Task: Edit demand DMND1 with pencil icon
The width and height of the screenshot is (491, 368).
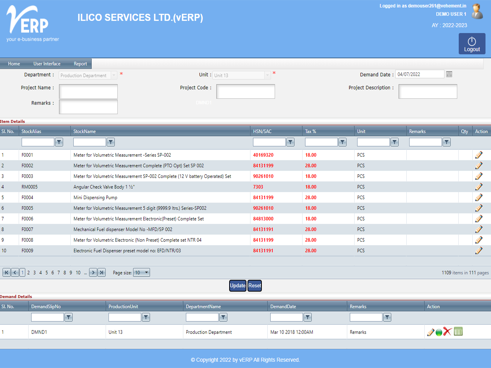Action: click(431, 332)
